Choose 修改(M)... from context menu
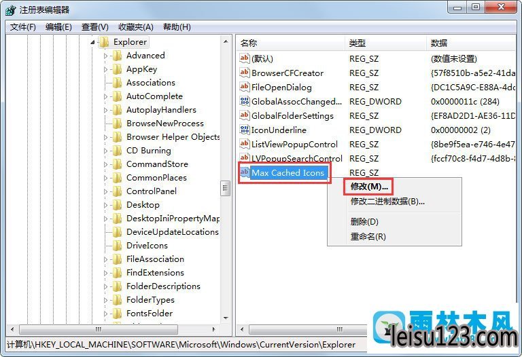 tap(369, 187)
